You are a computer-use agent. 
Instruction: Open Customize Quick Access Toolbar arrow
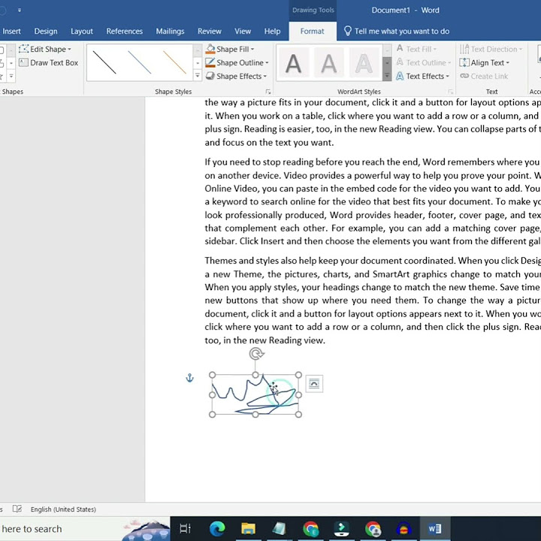tap(20, 11)
